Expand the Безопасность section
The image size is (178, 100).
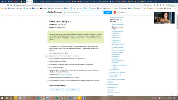pos(112,87)
